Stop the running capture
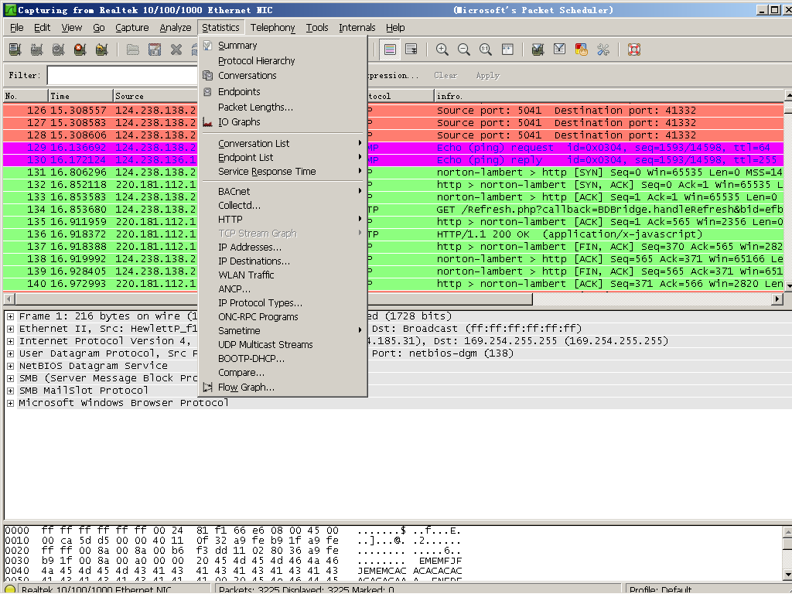The image size is (792, 594). (x=80, y=49)
